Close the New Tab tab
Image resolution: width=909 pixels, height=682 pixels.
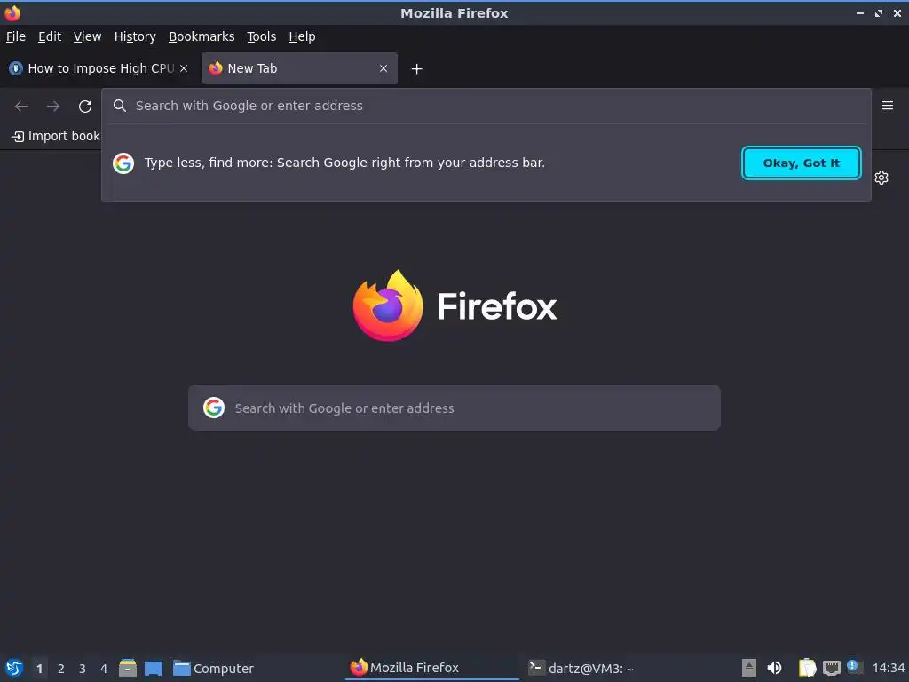point(383,68)
